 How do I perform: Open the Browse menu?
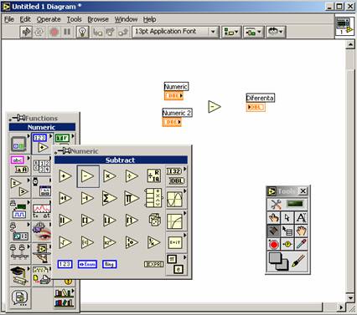point(98,19)
